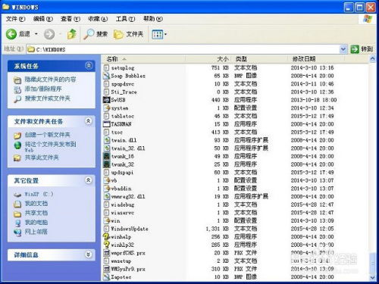Select the WMSysPr9.prx file icon

pyautogui.click(x=107, y=269)
